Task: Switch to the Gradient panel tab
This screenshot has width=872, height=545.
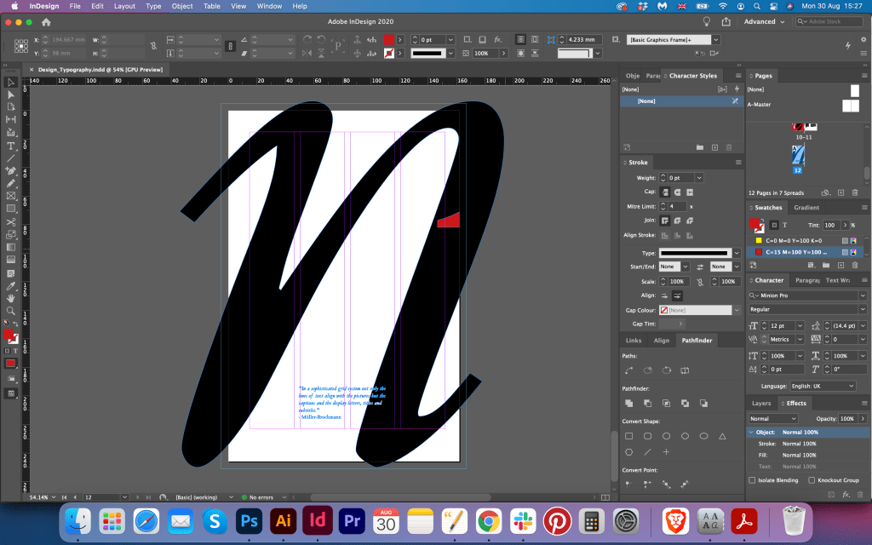Action: click(806, 208)
